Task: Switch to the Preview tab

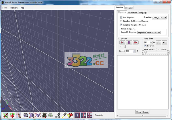Action: pyautogui.click(x=120, y=7)
